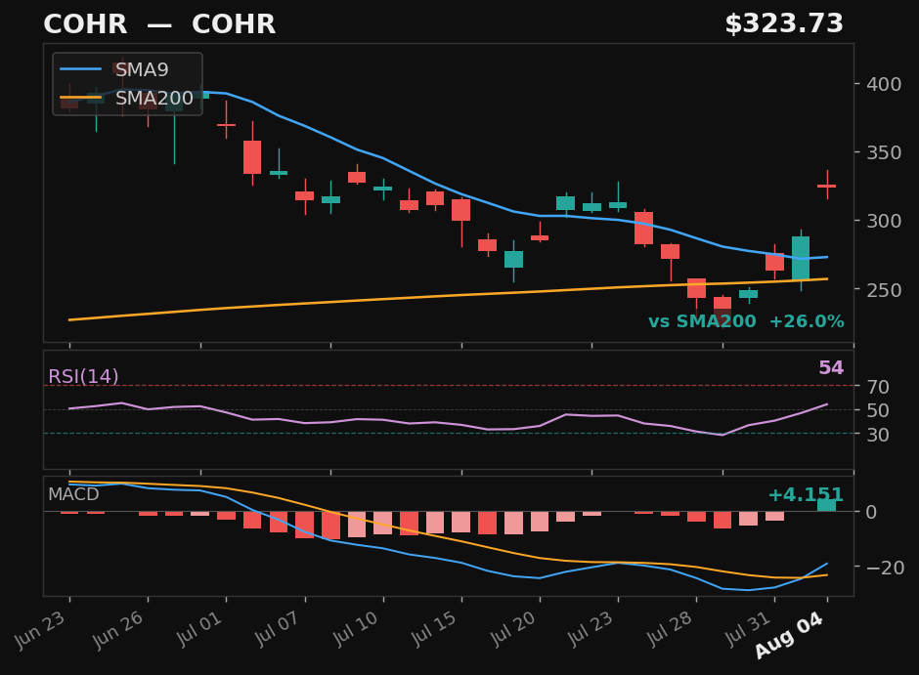Click the Jul 20 date label
Image resolution: width=919 pixels, height=675 pixels.
tap(513, 629)
